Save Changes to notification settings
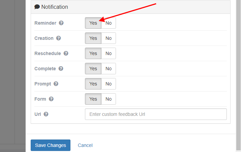 51,145
